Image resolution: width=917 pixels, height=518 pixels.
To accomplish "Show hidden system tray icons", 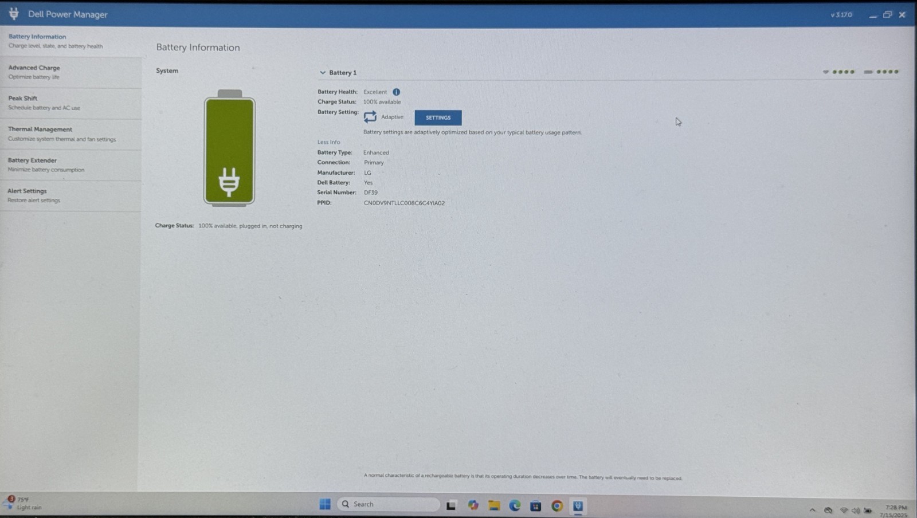I will [812, 510].
